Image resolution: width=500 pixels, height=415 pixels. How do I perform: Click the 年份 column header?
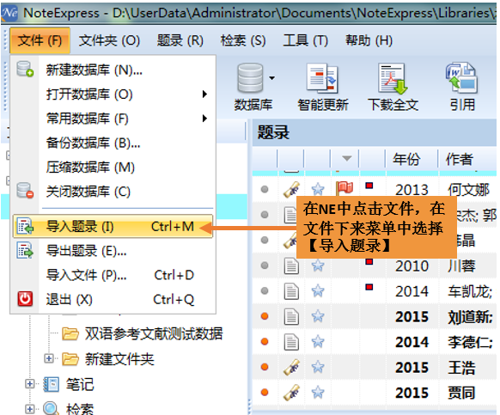point(412,159)
